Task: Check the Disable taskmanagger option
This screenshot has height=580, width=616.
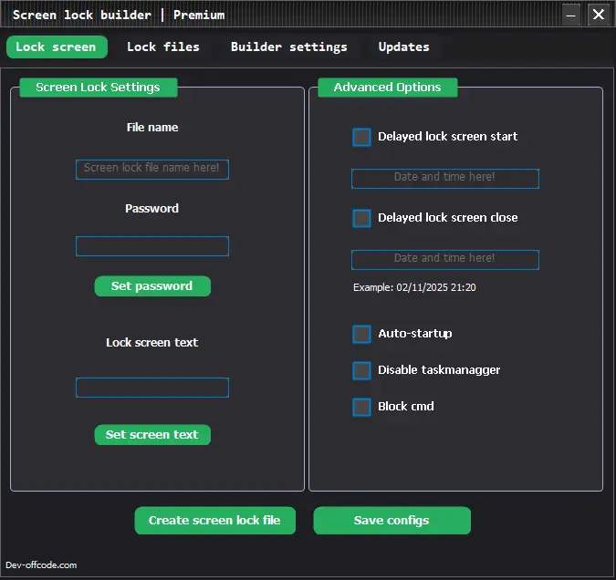Action: click(x=361, y=370)
